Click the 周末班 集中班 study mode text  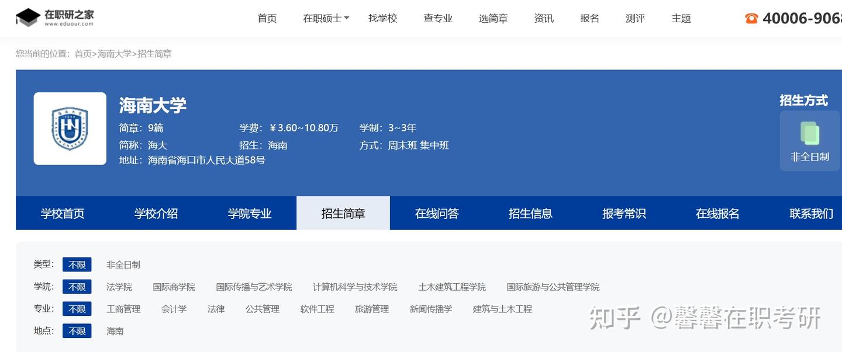point(419,145)
